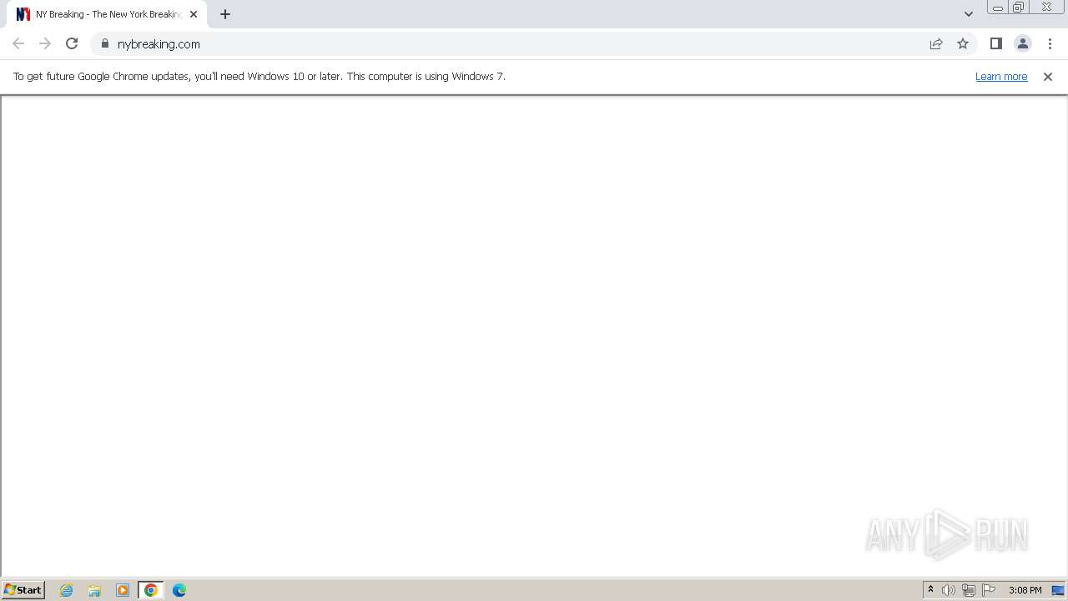Viewport: 1068px width, 601px height.
Task: Switch to Chrome taskbar button
Action: click(151, 590)
